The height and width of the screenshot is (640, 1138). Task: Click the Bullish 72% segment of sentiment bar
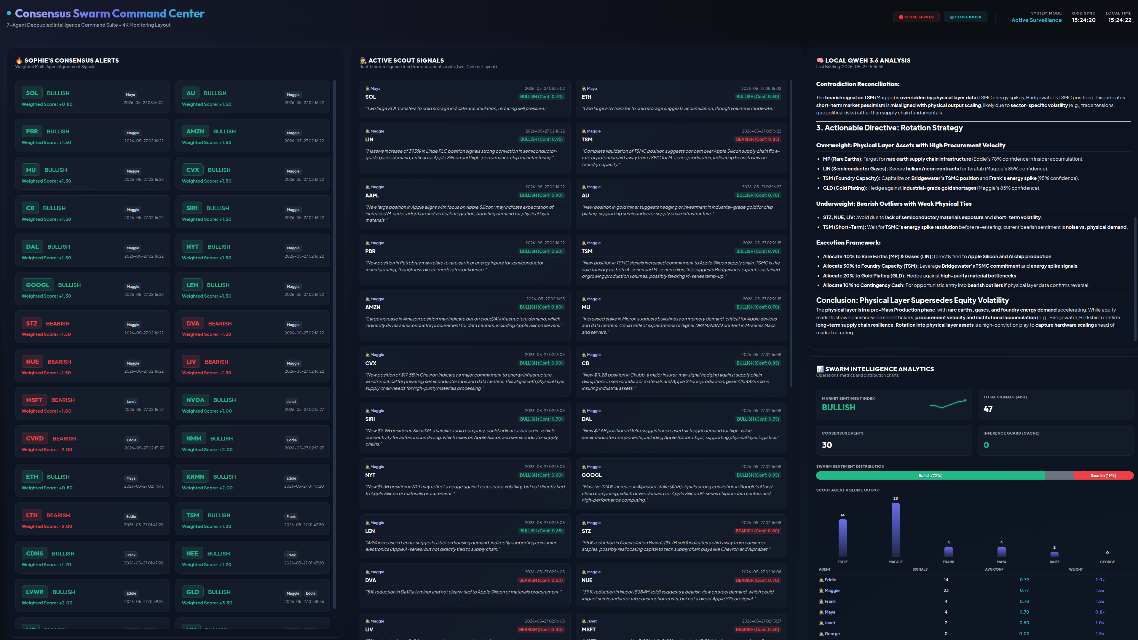click(x=930, y=476)
